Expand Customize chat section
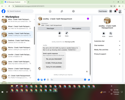This screenshot has height=100, width=125. tap(107, 41)
